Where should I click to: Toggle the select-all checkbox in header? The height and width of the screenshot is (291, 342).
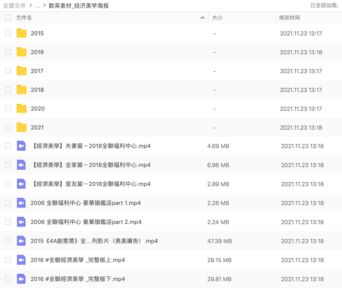click(x=8, y=17)
